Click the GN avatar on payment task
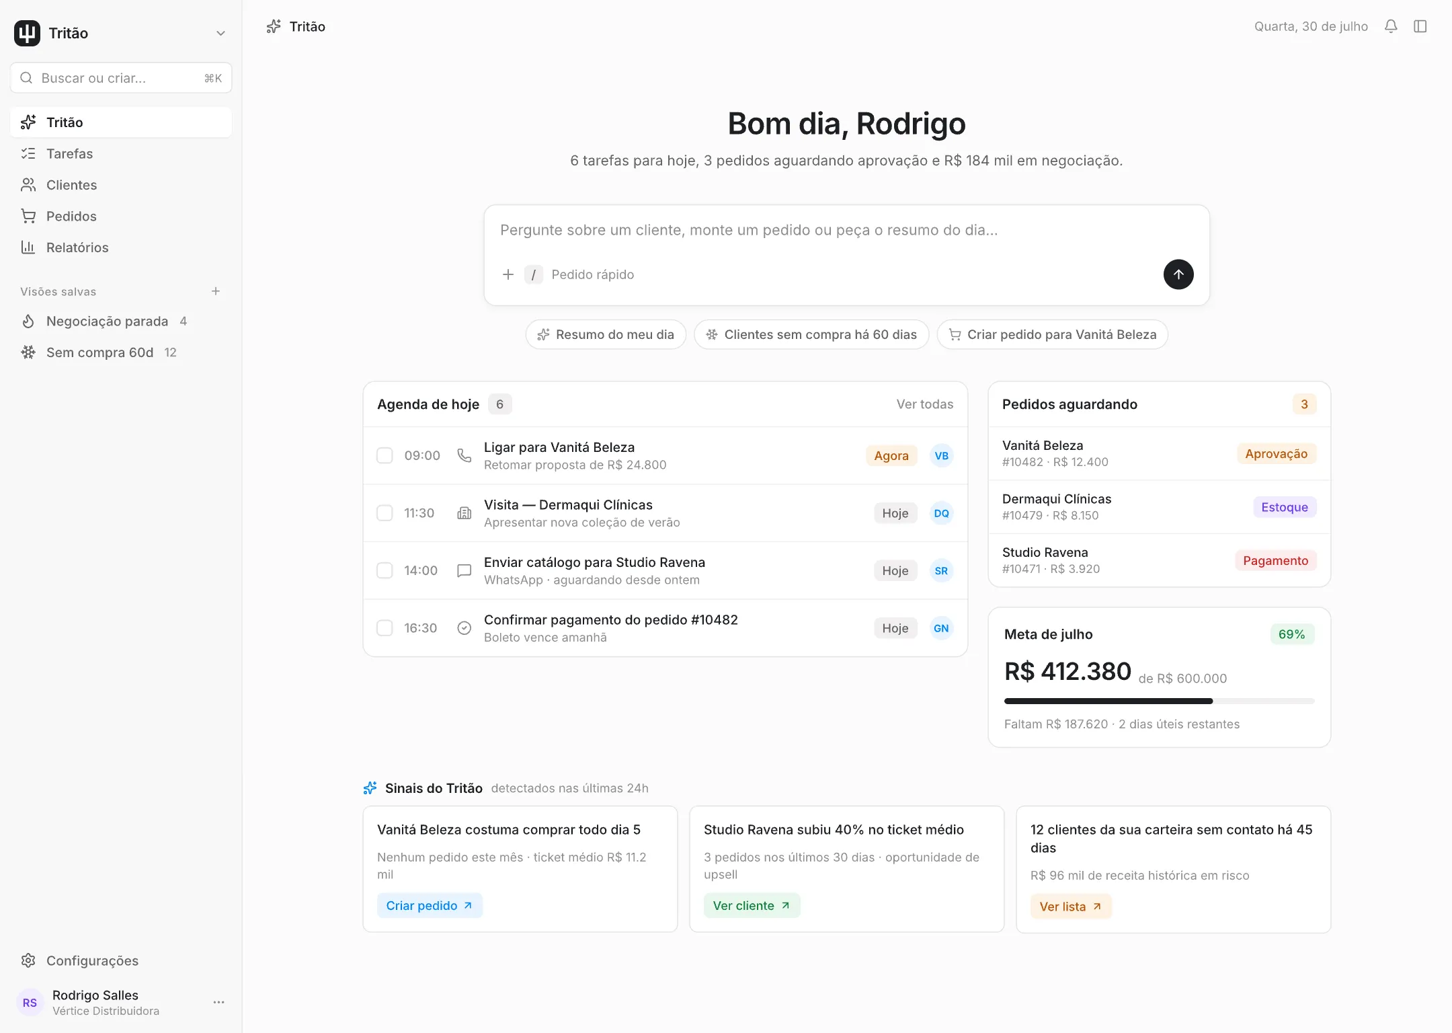The image size is (1452, 1033). click(941, 628)
